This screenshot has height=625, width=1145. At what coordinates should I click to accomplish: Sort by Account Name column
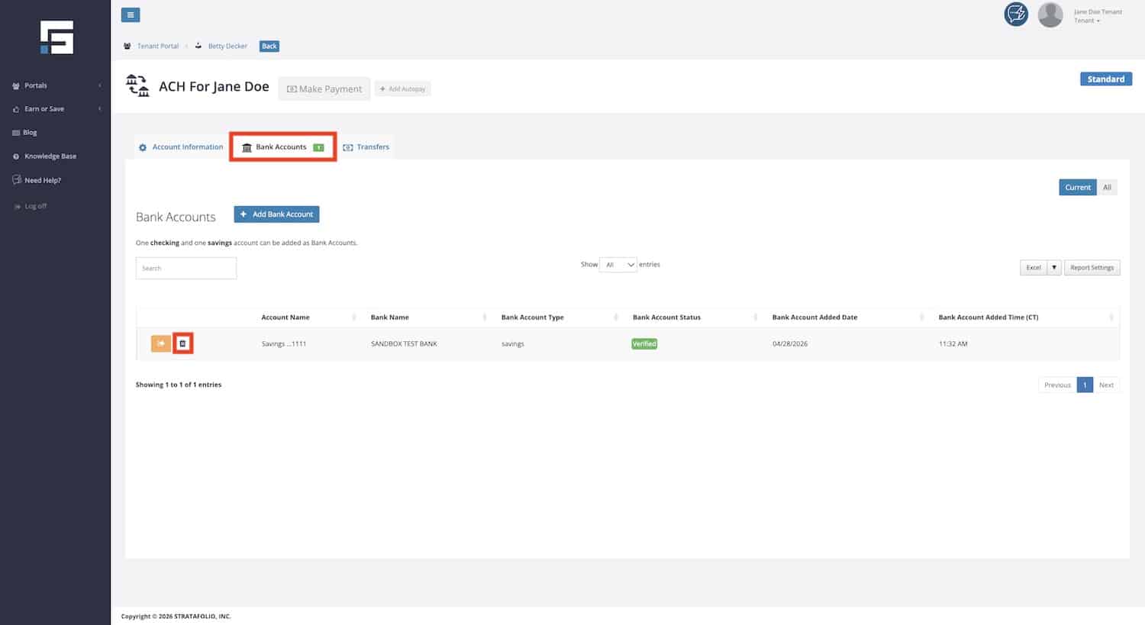point(308,317)
